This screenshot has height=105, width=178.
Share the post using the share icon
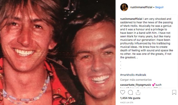pyautogui.click(x=138, y=92)
